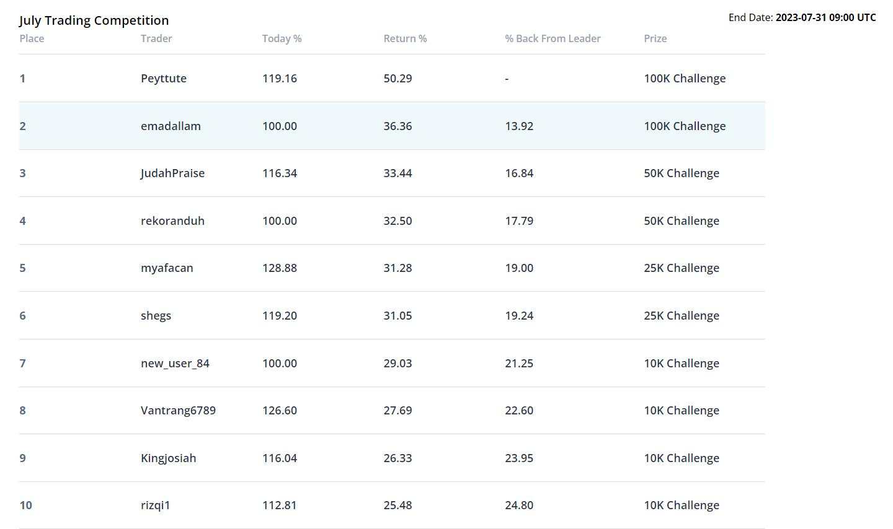
Task: Click rekoranduh's back-from-leader 17.79
Action: (519, 221)
